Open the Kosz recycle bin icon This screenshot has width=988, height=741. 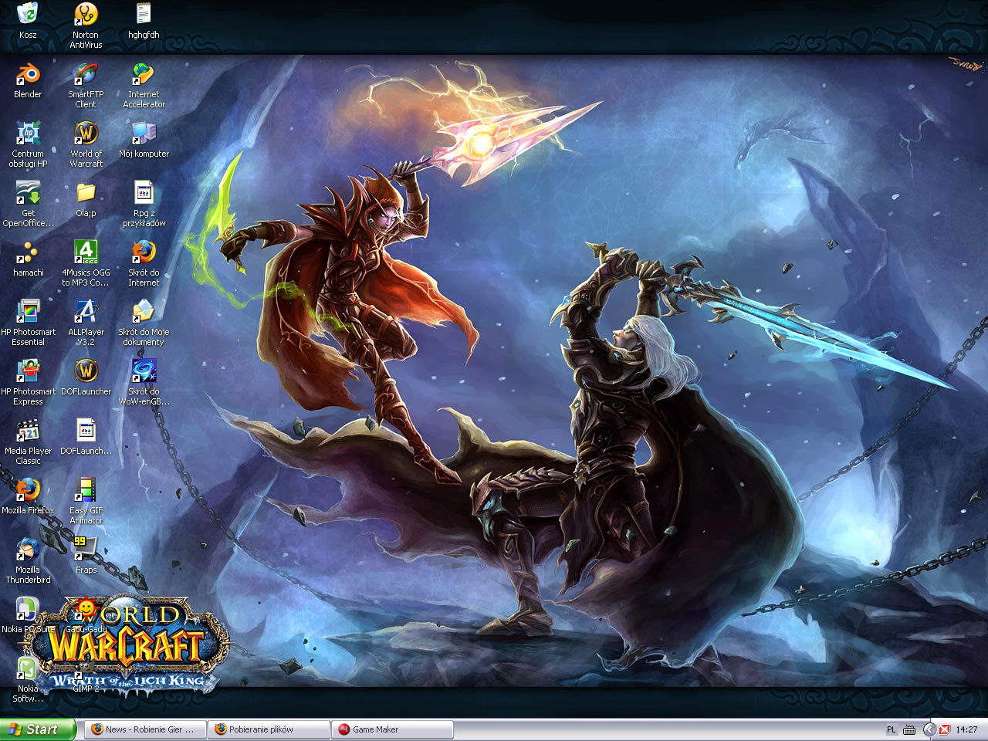click(x=28, y=15)
